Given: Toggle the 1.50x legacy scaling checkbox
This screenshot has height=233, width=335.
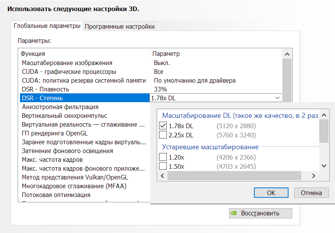Looking at the screenshot, I should (x=163, y=166).
